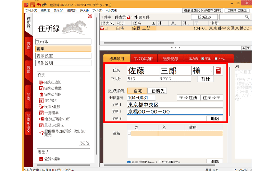This screenshot has height=171, width=274.
Task: Click the save floppy icon in title bar
Action: (33, 5)
